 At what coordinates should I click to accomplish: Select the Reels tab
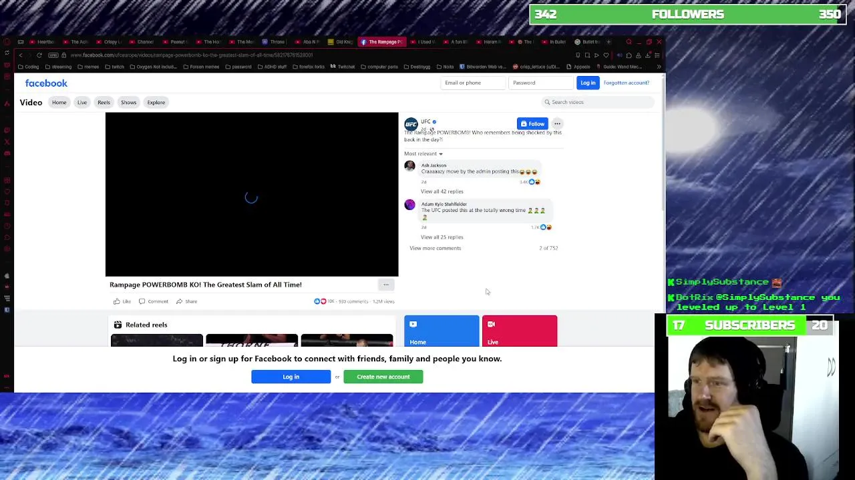pos(104,102)
